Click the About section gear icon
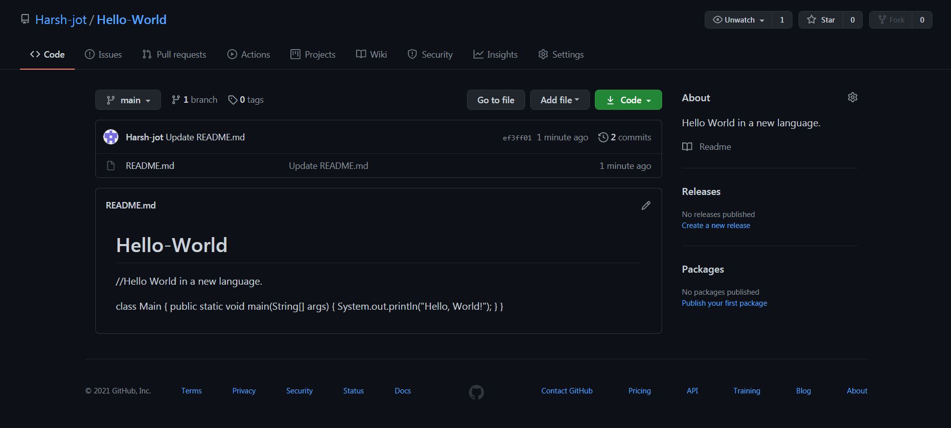Screen dimensions: 951x428 [x=853, y=97]
